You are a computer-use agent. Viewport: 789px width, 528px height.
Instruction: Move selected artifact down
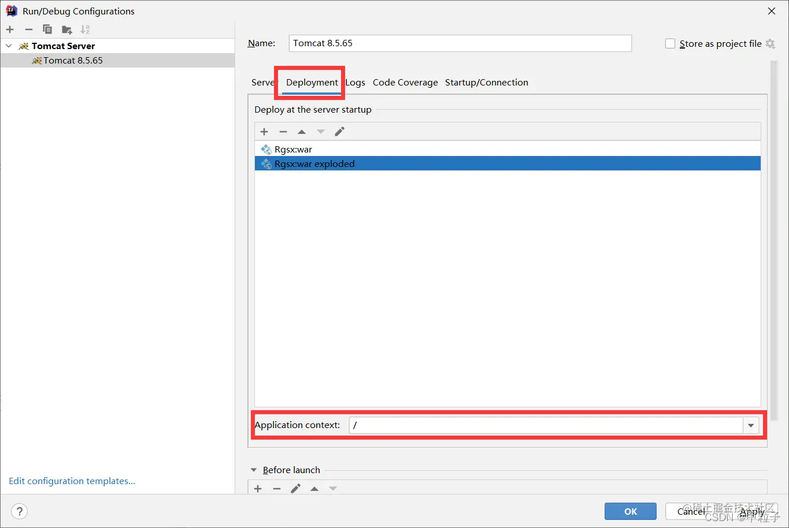click(x=321, y=132)
